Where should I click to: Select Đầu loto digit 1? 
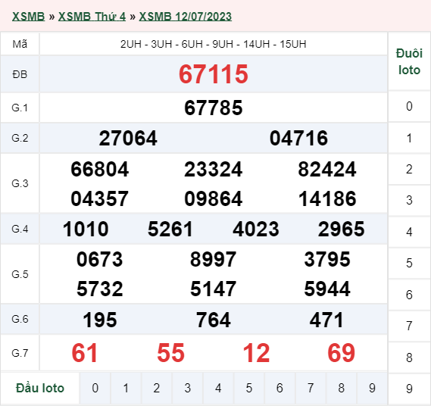[126, 388]
